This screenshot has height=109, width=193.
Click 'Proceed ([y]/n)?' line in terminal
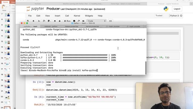coord(30,47)
